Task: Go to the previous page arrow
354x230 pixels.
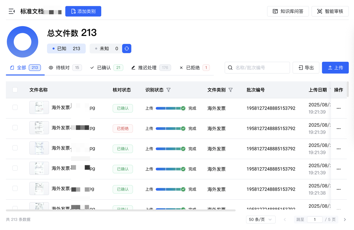Action: [285, 219]
